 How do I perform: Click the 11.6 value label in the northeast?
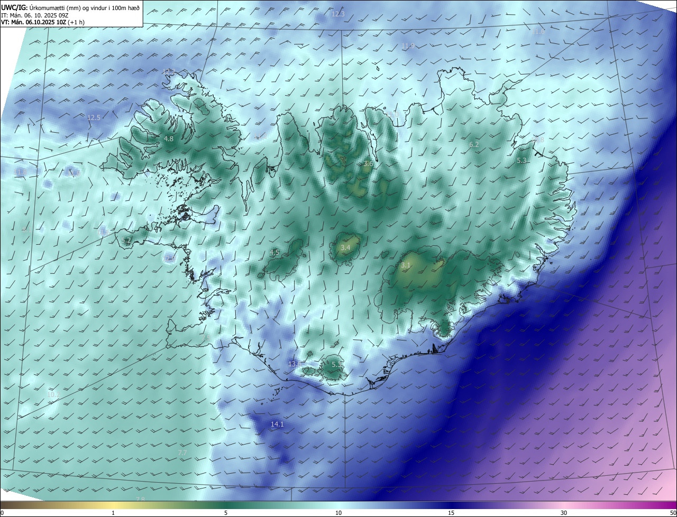pyautogui.click(x=538, y=31)
